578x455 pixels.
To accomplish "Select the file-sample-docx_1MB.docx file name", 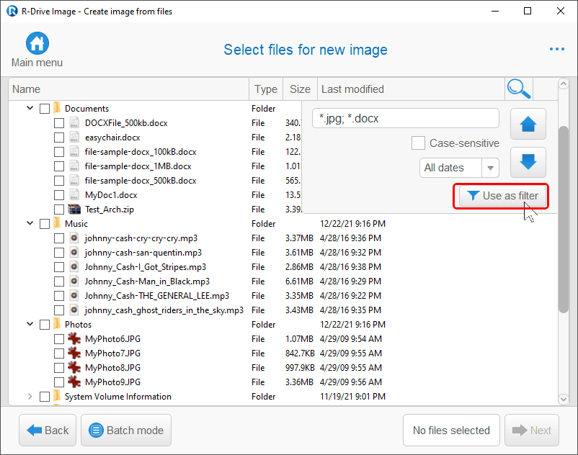I will click(138, 166).
